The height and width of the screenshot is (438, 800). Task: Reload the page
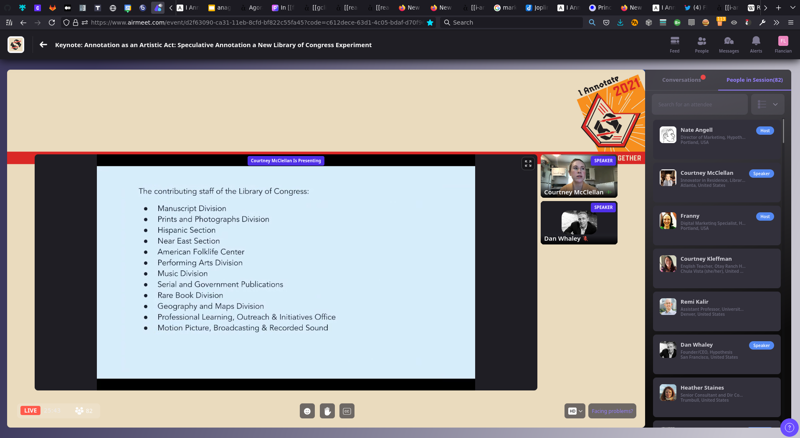click(x=52, y=23)
